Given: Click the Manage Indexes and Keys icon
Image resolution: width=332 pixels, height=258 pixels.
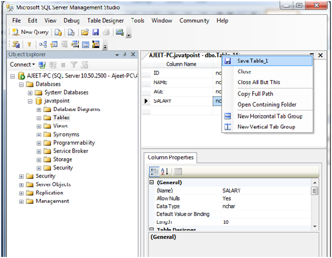Looking at the screenshot, I should click(53, 44).
